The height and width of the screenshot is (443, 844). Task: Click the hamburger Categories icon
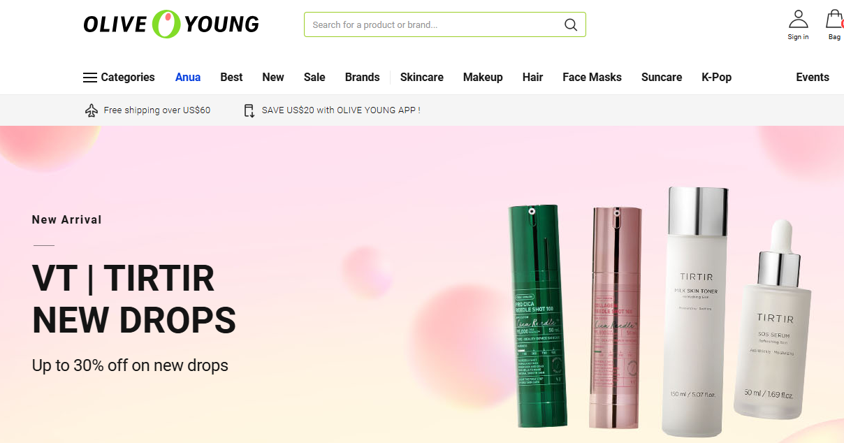click(x=90, y=78)
